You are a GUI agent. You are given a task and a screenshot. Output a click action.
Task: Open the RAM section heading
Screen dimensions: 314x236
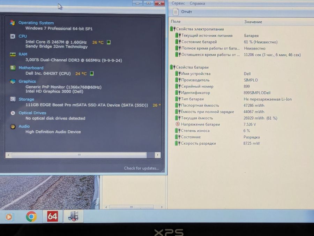(x=23, y=54)
